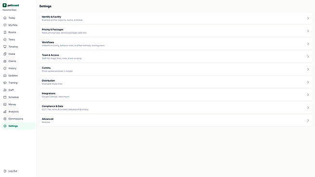Open Intake menu item
315x177 pixels.
tap(18, 54)
